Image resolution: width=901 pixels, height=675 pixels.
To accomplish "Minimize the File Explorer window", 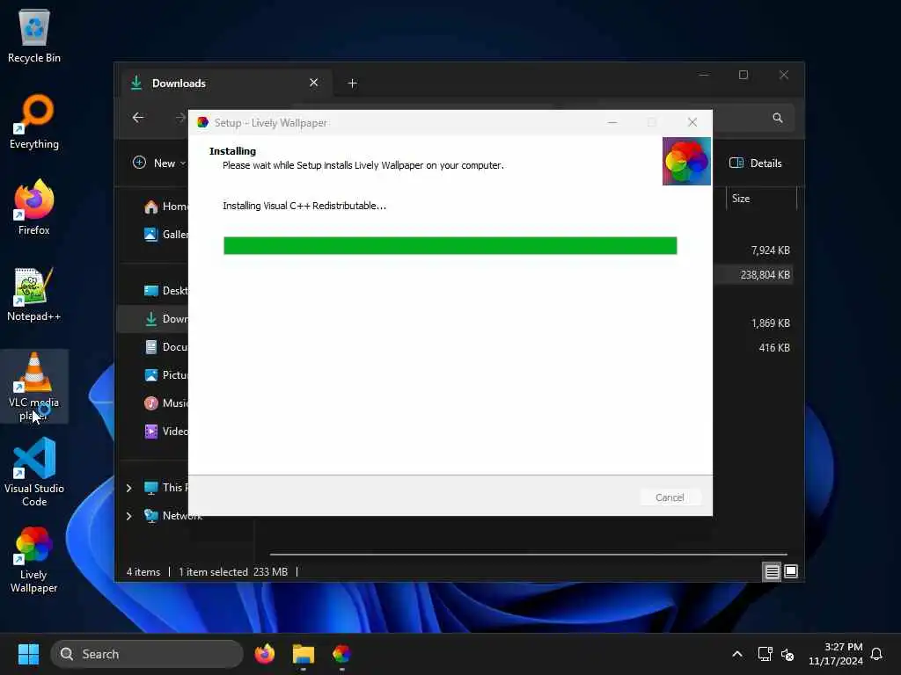I will (704, 76).
